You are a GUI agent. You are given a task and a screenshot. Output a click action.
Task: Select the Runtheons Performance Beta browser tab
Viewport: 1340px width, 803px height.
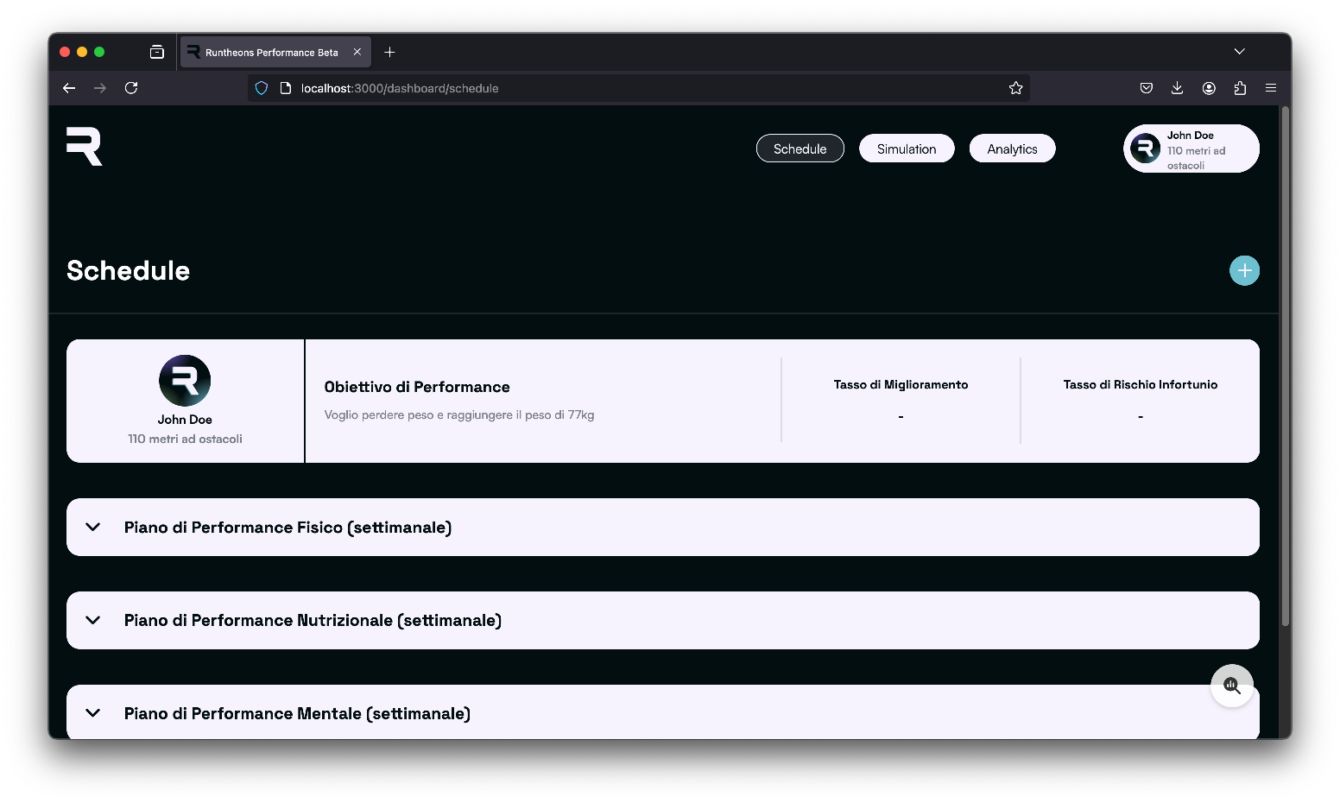(275, 52)
